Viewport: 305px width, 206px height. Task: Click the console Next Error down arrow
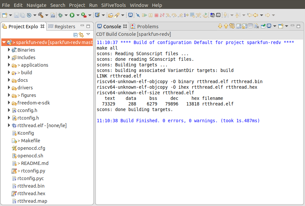coord(220,26)
